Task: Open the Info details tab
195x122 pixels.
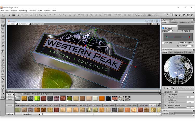Action: tap(172, 113)
